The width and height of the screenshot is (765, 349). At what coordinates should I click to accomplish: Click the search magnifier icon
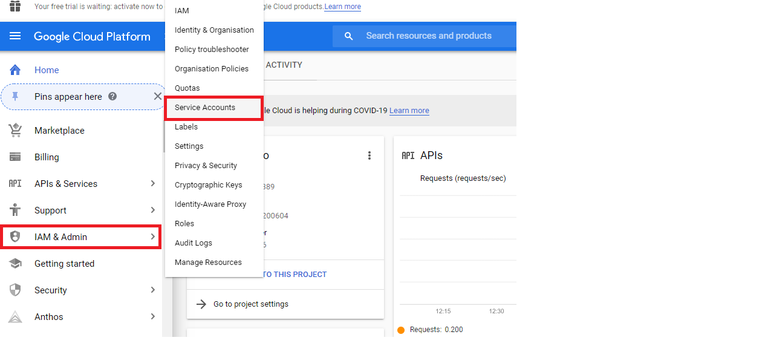pos(348,36)
